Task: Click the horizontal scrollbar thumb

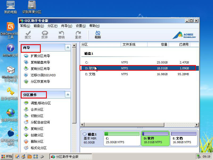Action: [124, 125]
